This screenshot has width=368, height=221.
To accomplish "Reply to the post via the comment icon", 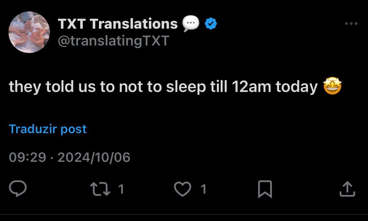I will pos(17,189).
